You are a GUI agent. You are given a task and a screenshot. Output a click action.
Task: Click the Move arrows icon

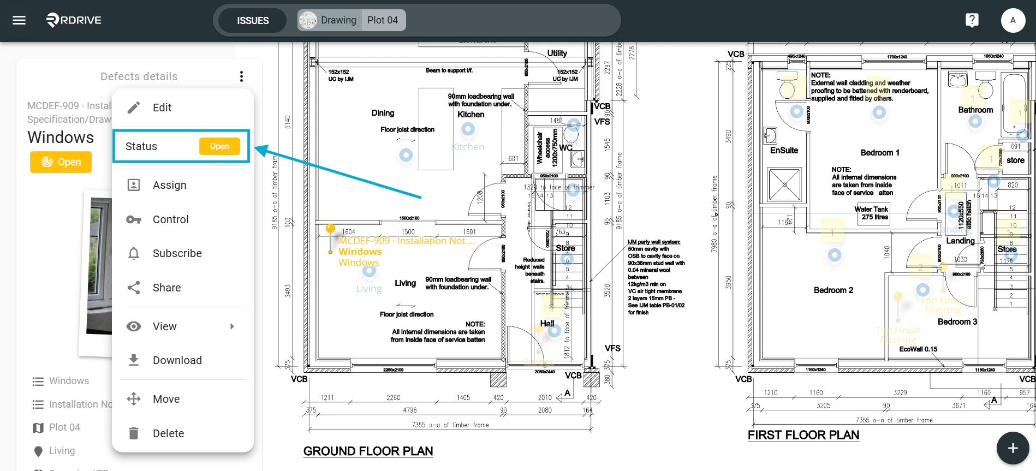tap(134, 399)
